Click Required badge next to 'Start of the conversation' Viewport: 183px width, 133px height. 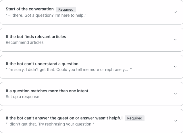click(x=66, y=10)
